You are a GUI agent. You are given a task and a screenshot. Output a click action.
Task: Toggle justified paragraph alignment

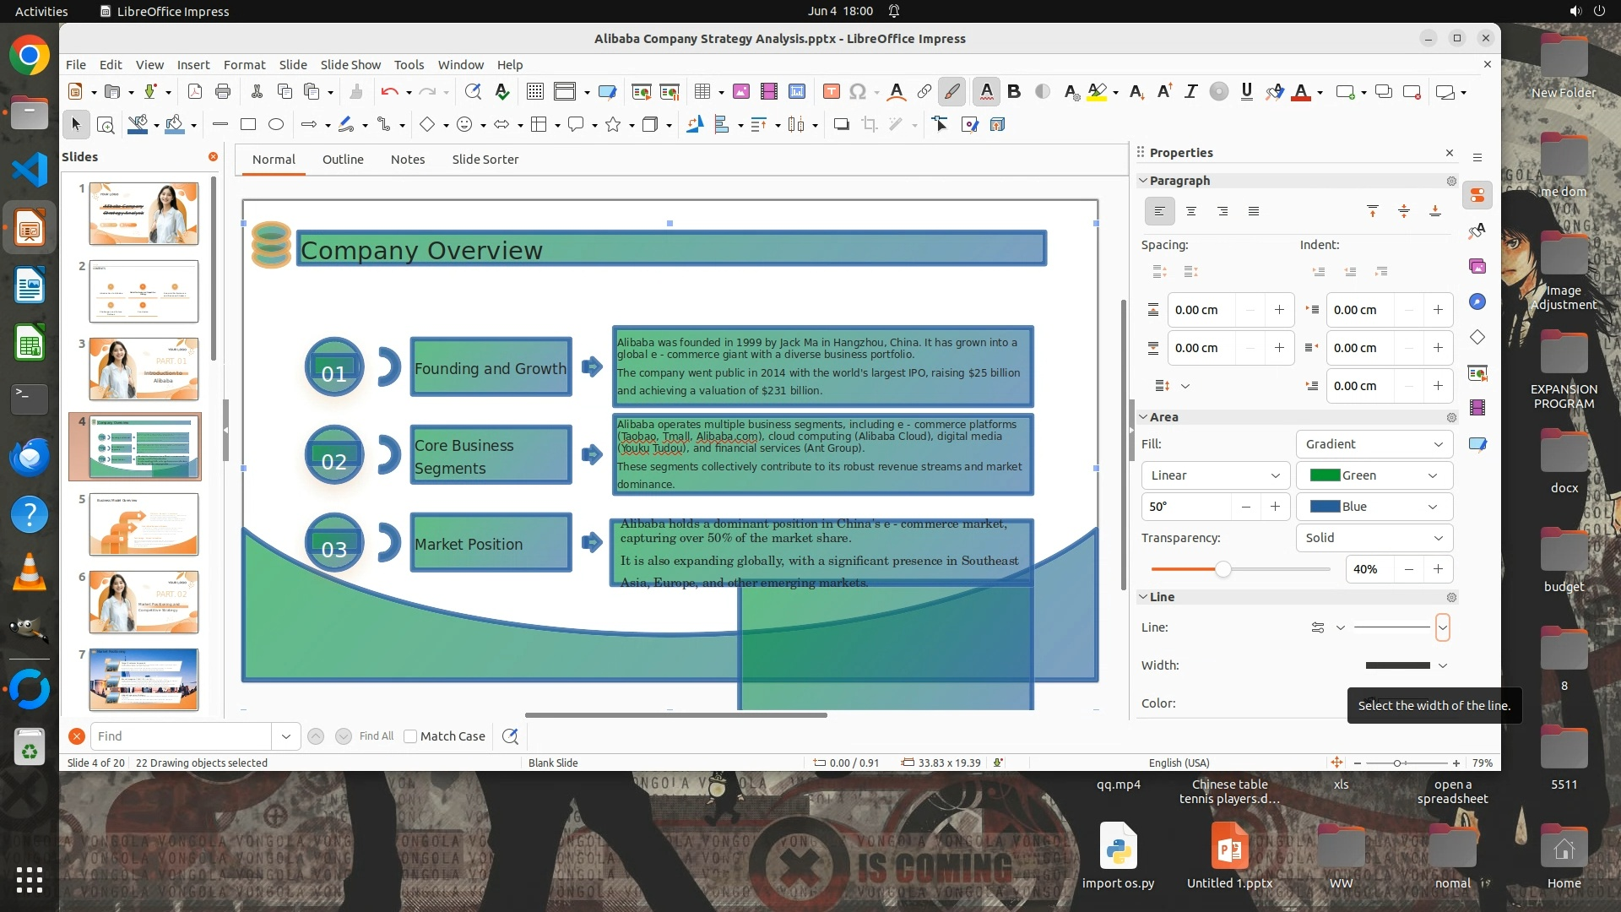point(1253,211)
